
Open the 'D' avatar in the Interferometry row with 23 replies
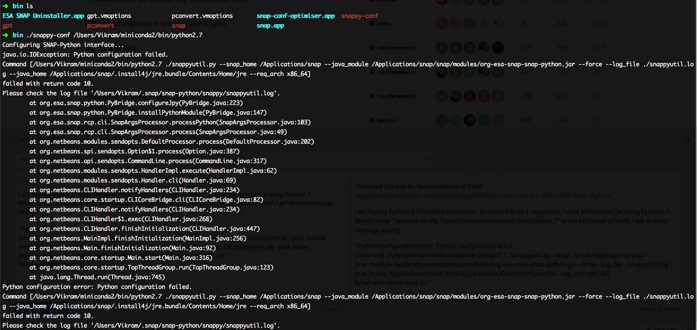click(x=470, y=47)
